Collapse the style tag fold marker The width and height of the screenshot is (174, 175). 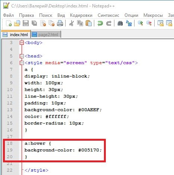point(22,63)
